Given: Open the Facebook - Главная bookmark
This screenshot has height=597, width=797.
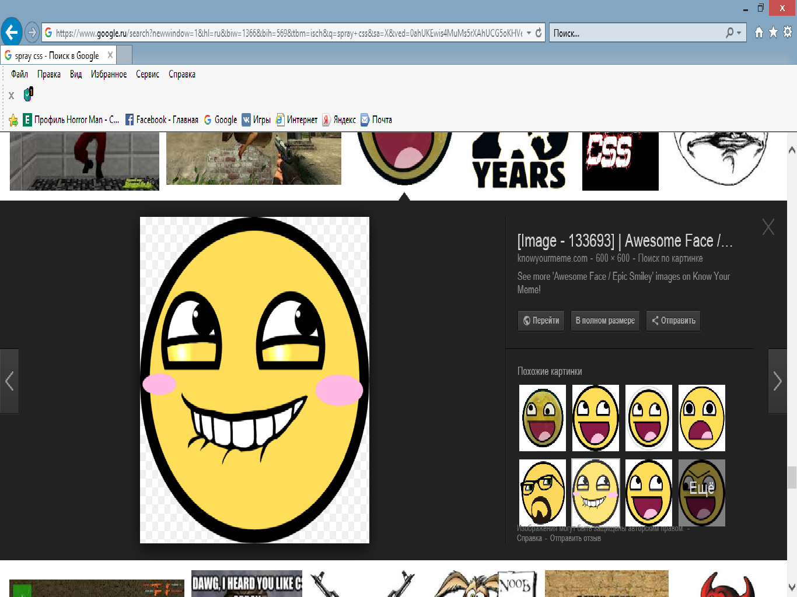Looking at the screenshot, I should [x=162, y=120].
